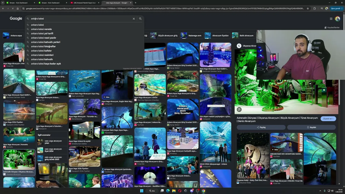
Task: Open related search 'nata vega akvaryum yılan'
Action: (x=52, y=142)
